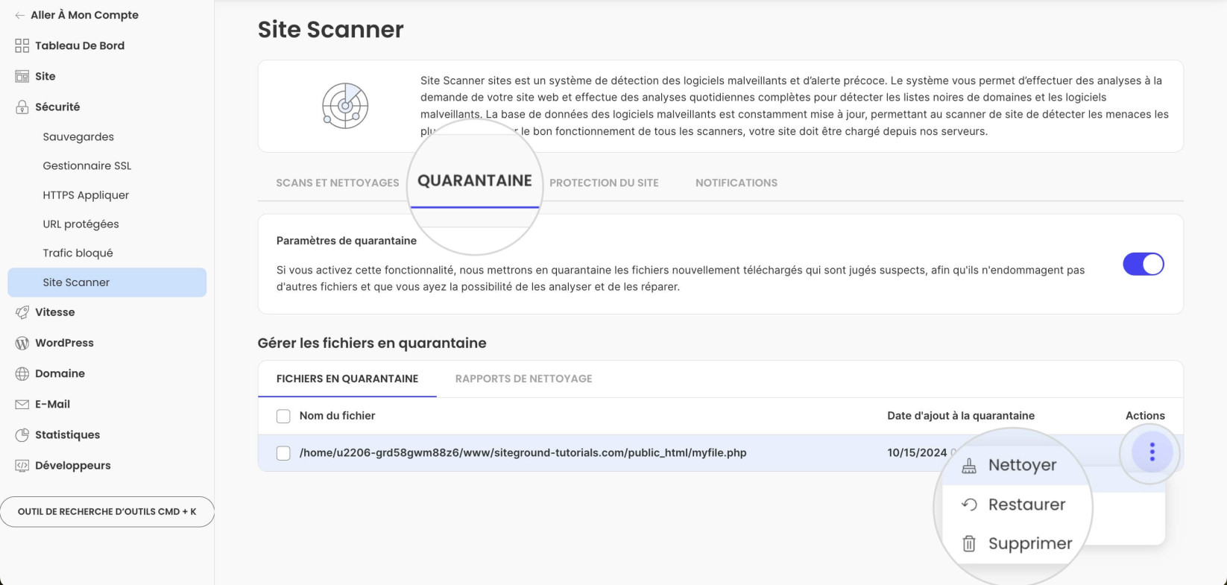Select the Quarantaine tab

475,181
